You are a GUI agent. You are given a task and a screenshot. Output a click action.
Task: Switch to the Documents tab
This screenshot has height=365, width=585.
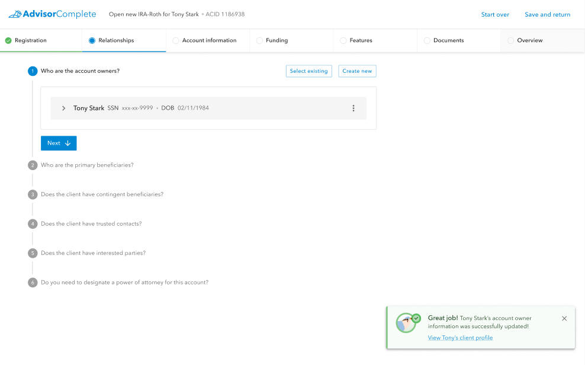(x=448, y=41)
